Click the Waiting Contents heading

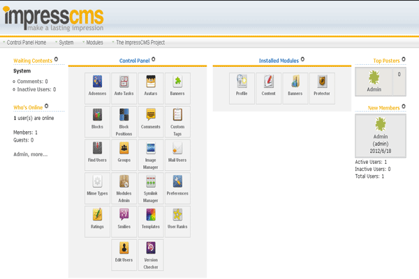(33, 61)
